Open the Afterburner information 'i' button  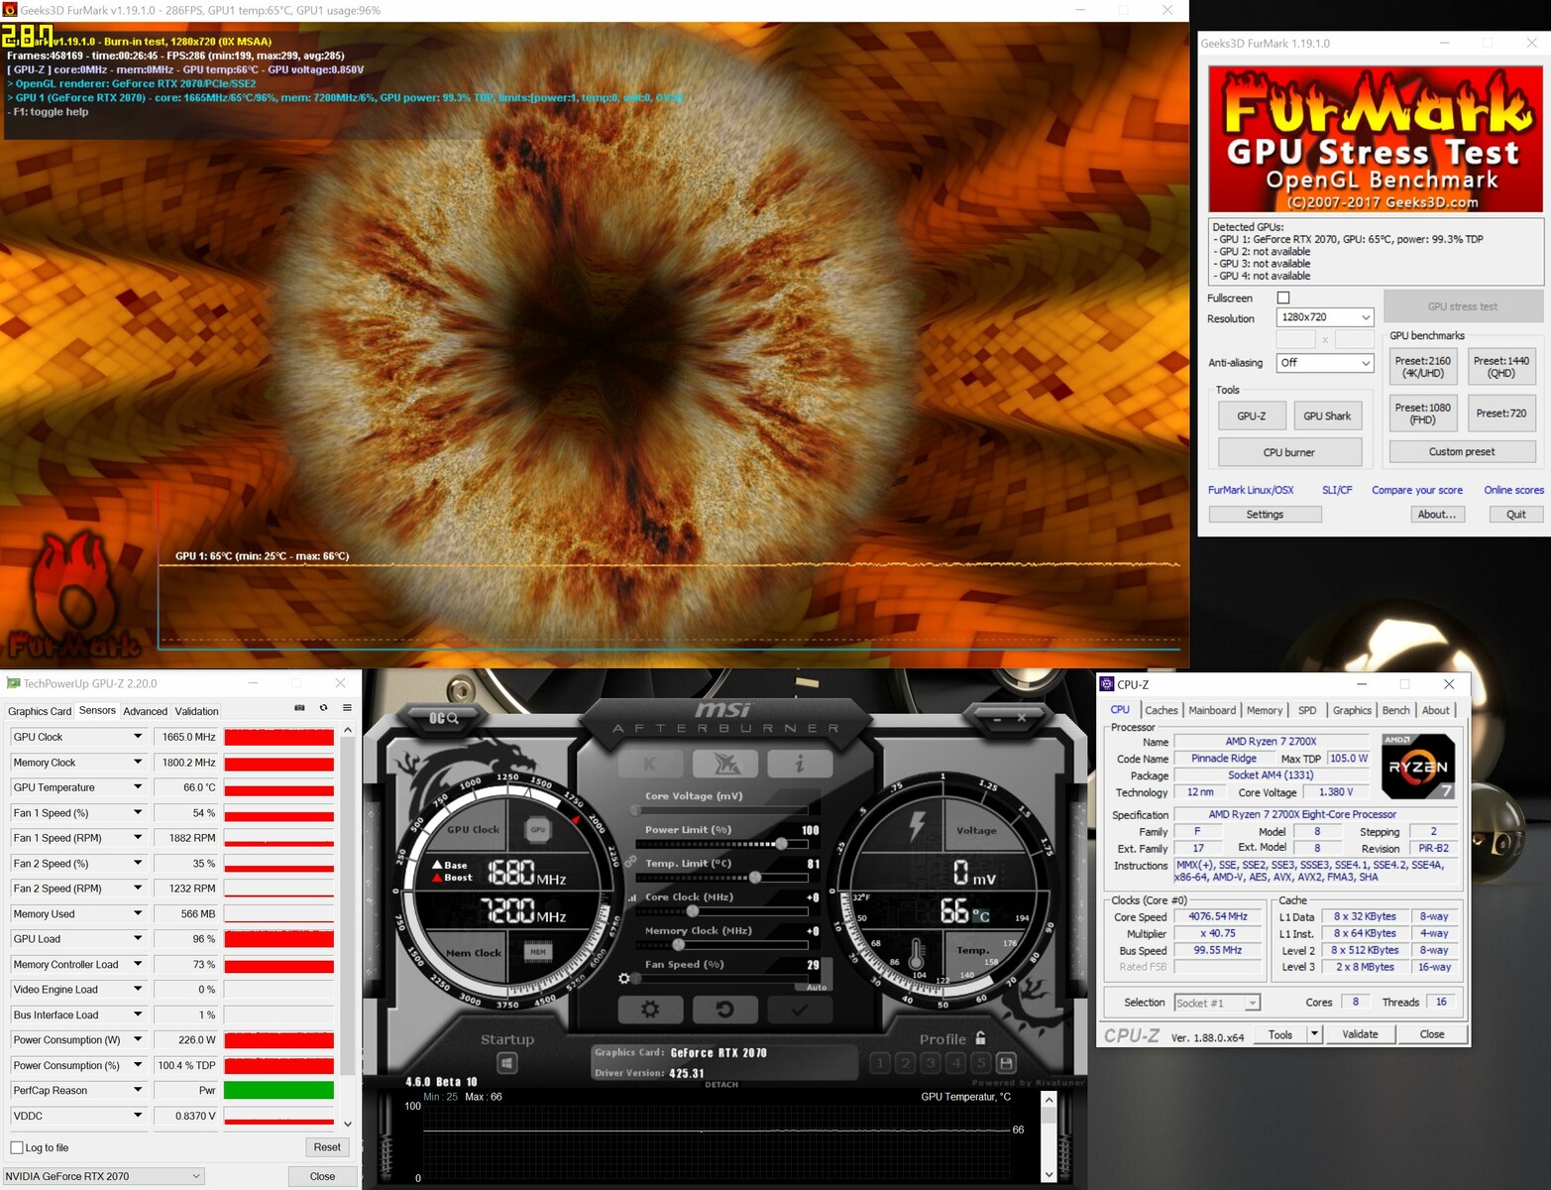coord(799,764)
